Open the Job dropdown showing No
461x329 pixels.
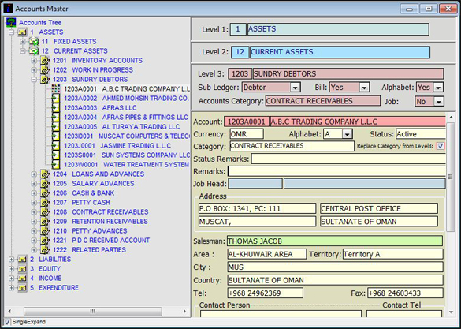tap(439, 102)
